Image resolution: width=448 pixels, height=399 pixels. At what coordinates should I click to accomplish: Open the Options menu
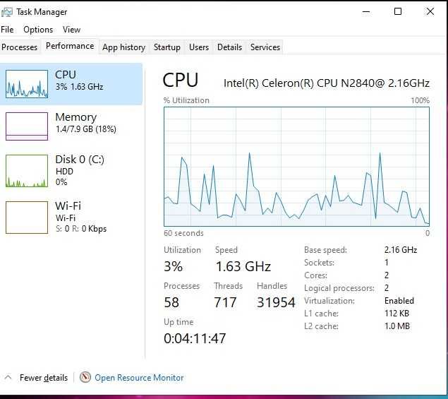point(38,30)
